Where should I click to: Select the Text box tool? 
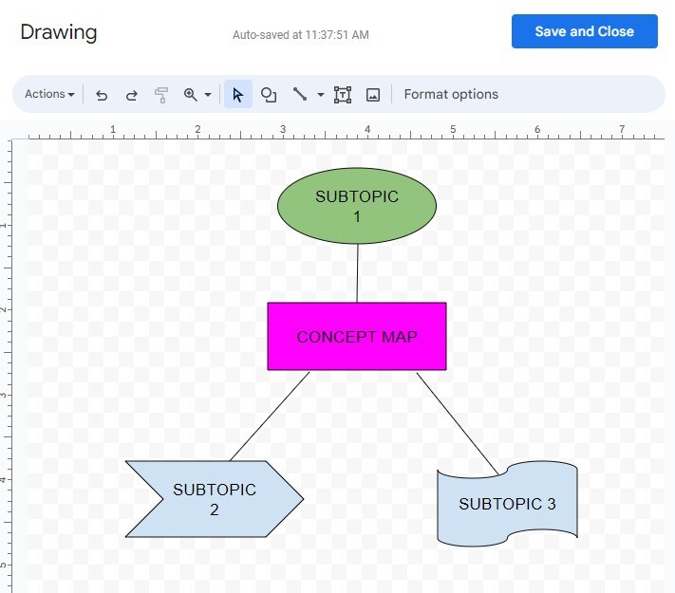point(343,94)
